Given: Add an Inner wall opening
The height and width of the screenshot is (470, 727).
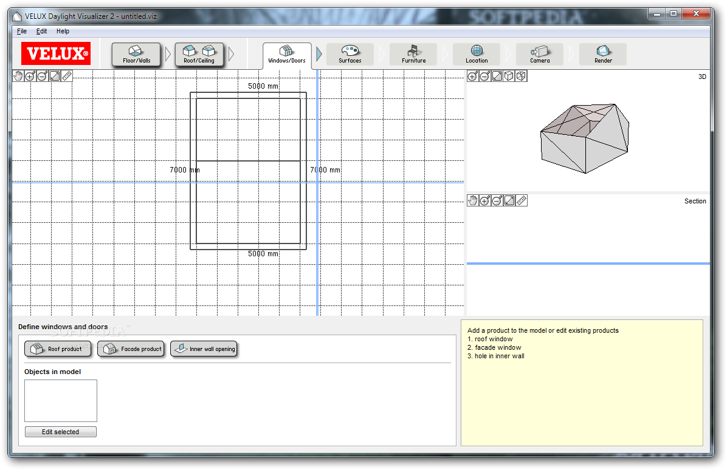Looking at the screenshot, I should tap(204, 349).
